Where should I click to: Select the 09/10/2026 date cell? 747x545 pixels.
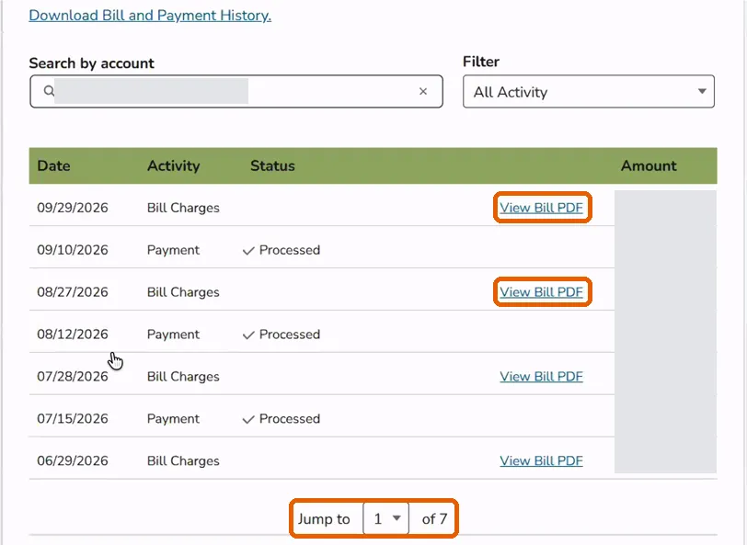tap(73, 250)
